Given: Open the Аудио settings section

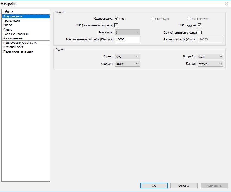Looking at the screenshot, I should [8, 29].
